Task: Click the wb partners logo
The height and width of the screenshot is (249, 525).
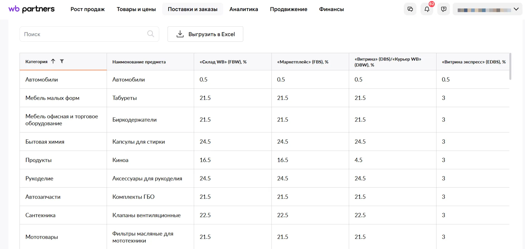Action: point(32,9)
